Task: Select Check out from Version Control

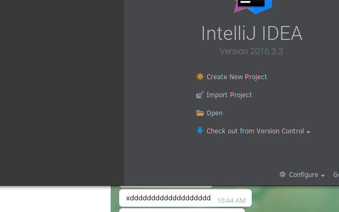Action: pyautogui.click(x=255, y=131)
